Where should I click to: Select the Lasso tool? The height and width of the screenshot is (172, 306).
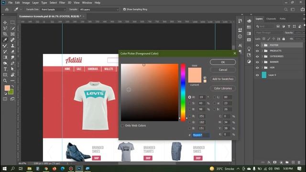[x=5, y=28]
